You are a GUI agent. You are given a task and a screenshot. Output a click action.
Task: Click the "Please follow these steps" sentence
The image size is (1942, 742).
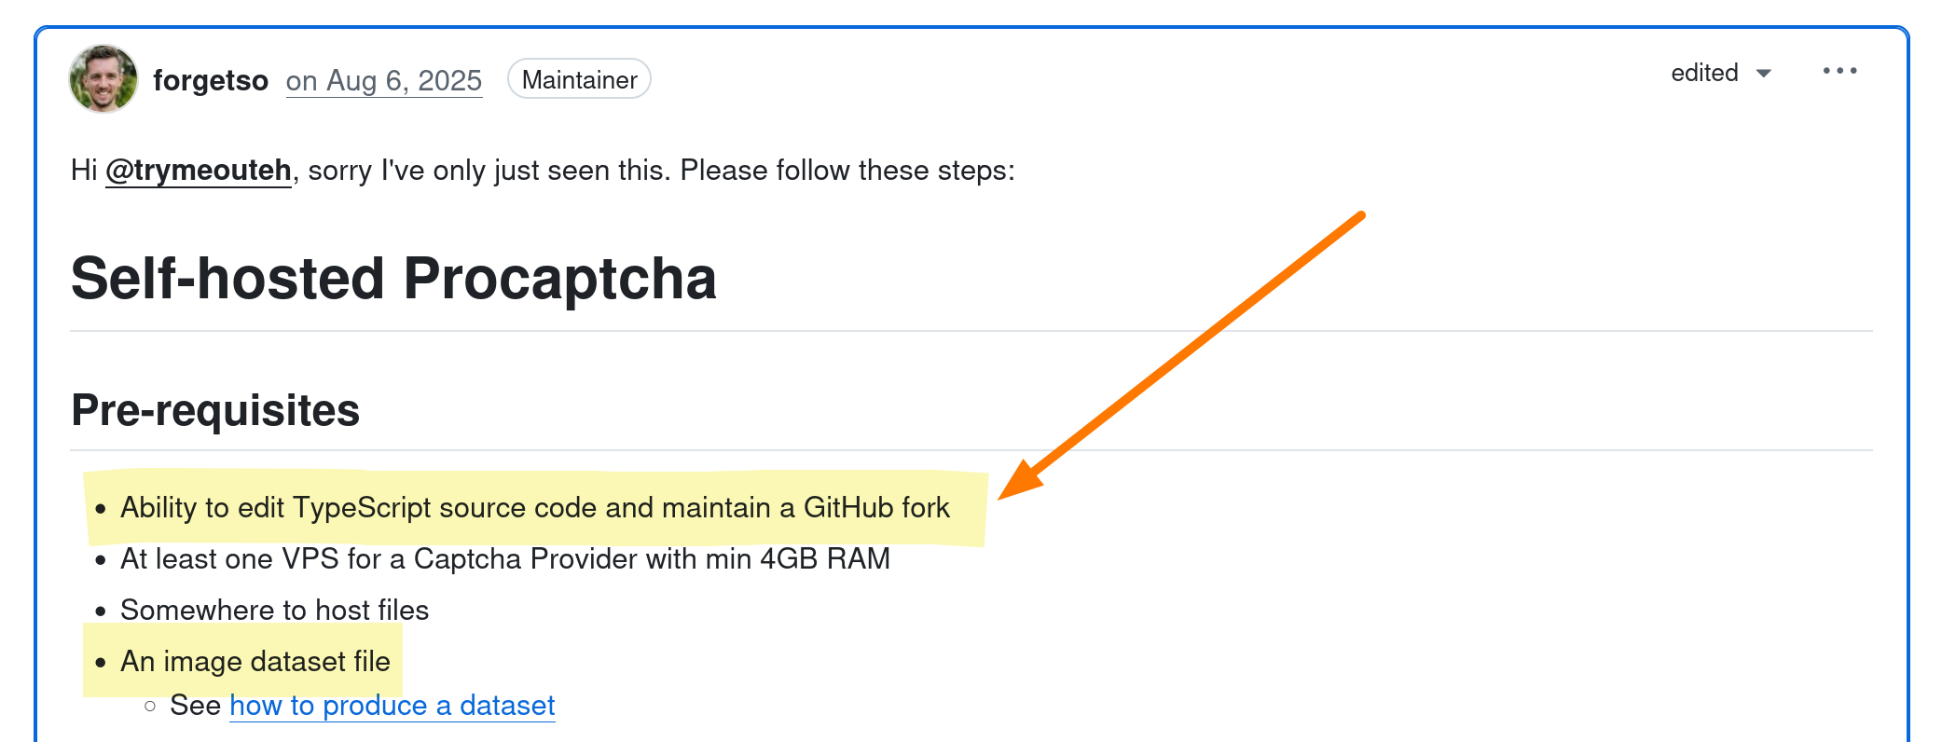pos(847,171)
